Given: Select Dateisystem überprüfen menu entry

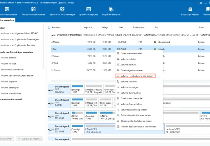Looking at the screenshot, I should point(139,98).
